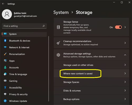The height and width of the screenshot is (105, 132).
Task: Click the Advanced storage settings gear icon
Action: pyautogui.click(x=58, y=55)
